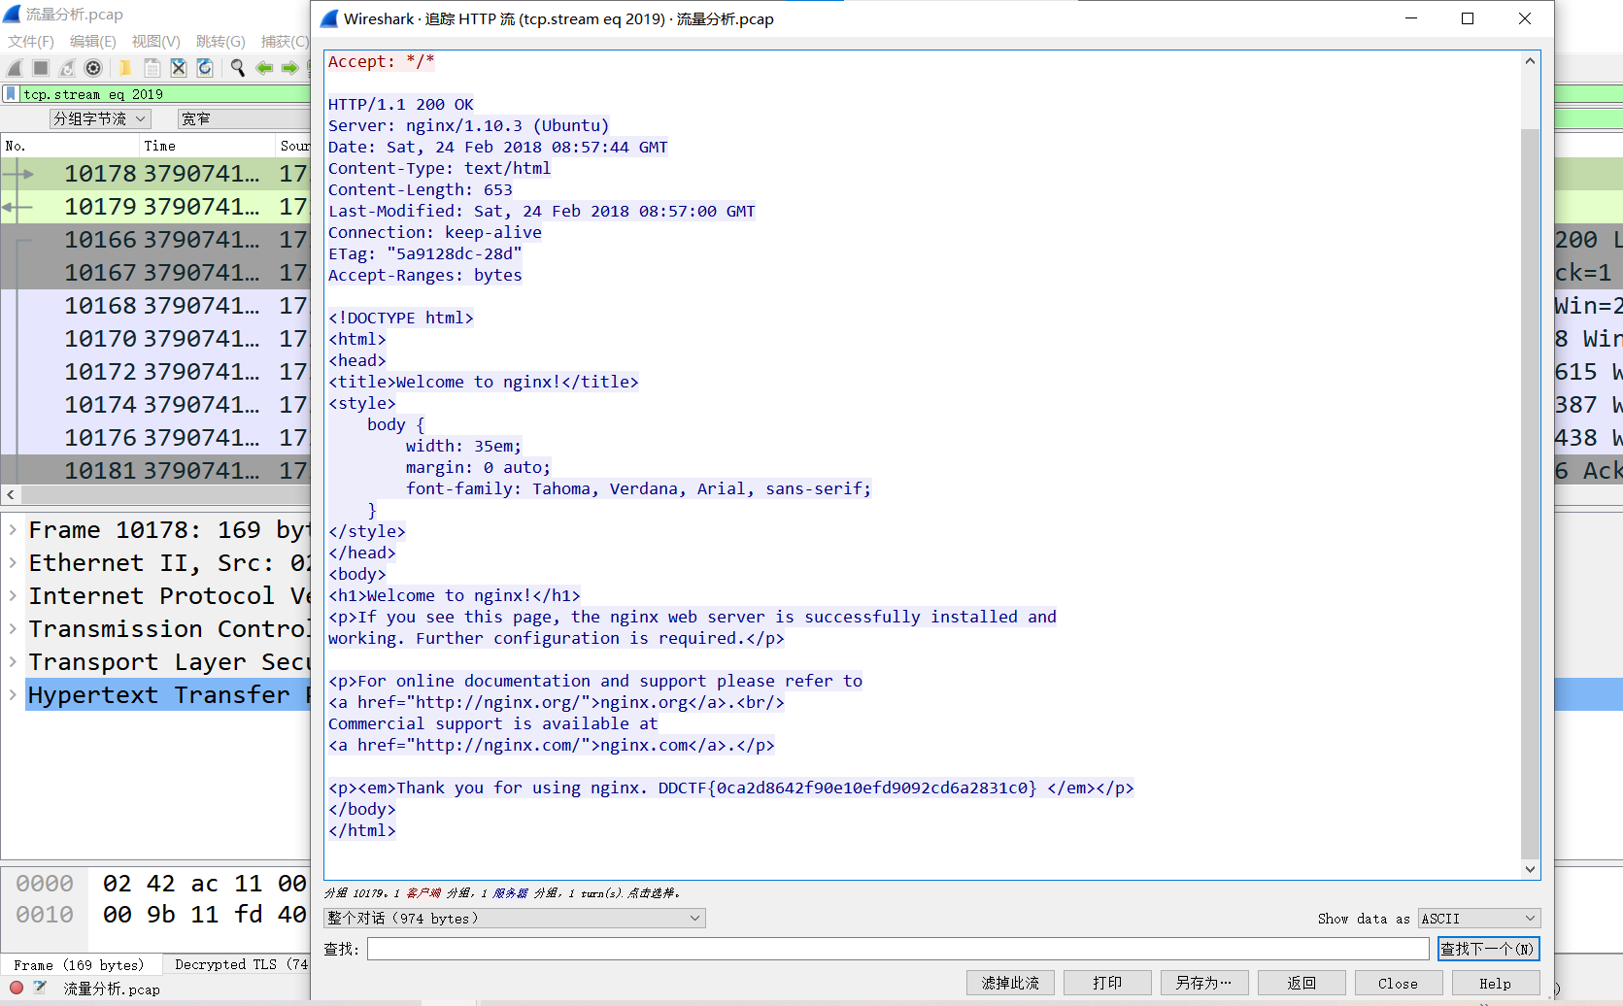Expand the Hypertext Transfer Protocol tree item
This screenshot has width=1623, height=1006.
(13, 695)
